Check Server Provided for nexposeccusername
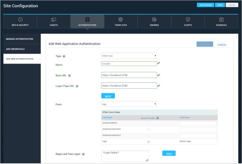 tap(149, 130)
